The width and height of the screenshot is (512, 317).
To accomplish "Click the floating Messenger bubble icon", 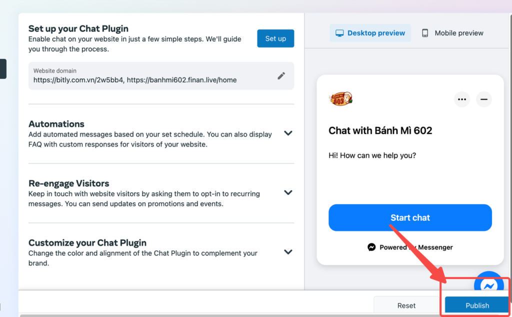I will pyautogui.click(x=489, y=282).
